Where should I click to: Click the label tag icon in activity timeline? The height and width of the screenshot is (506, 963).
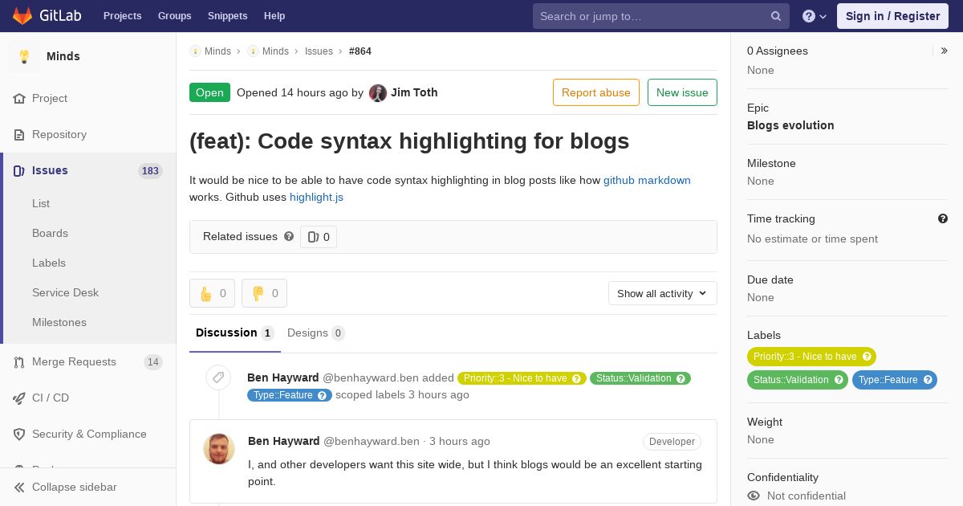tap(218, 377)
